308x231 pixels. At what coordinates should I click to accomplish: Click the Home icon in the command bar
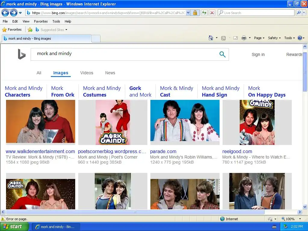click(x=211, y=38)
